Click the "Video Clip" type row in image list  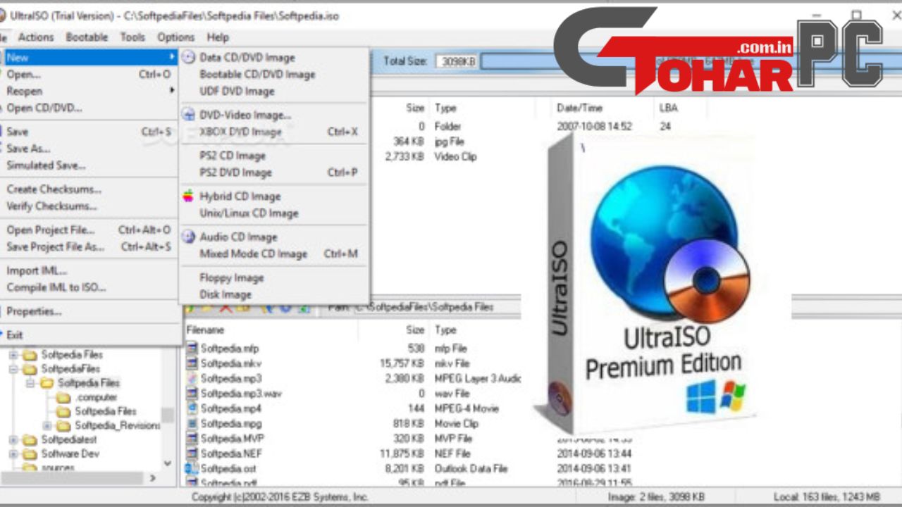[456, 156]
